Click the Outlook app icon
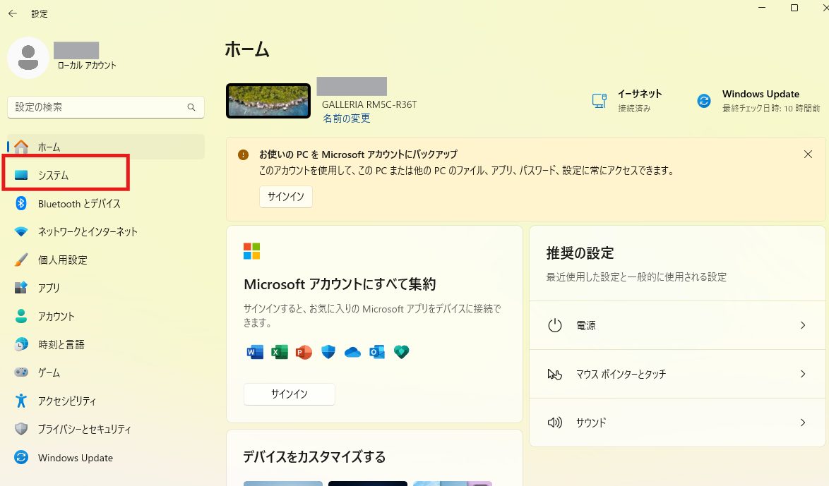The height and width of the screenshot is (486, 829). tap(377, 352)
